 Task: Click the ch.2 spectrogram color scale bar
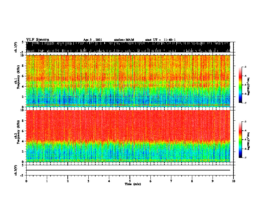tap(240, 140)
